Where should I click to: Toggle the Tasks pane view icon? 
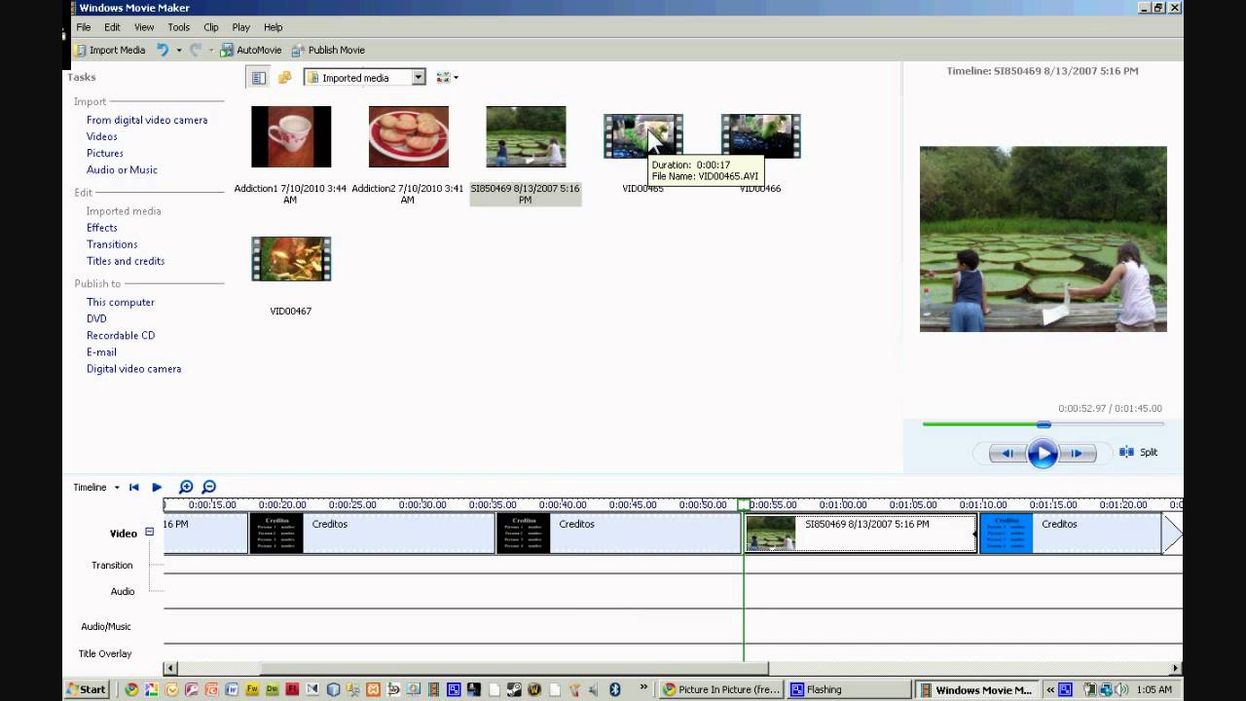pos(258,78)
